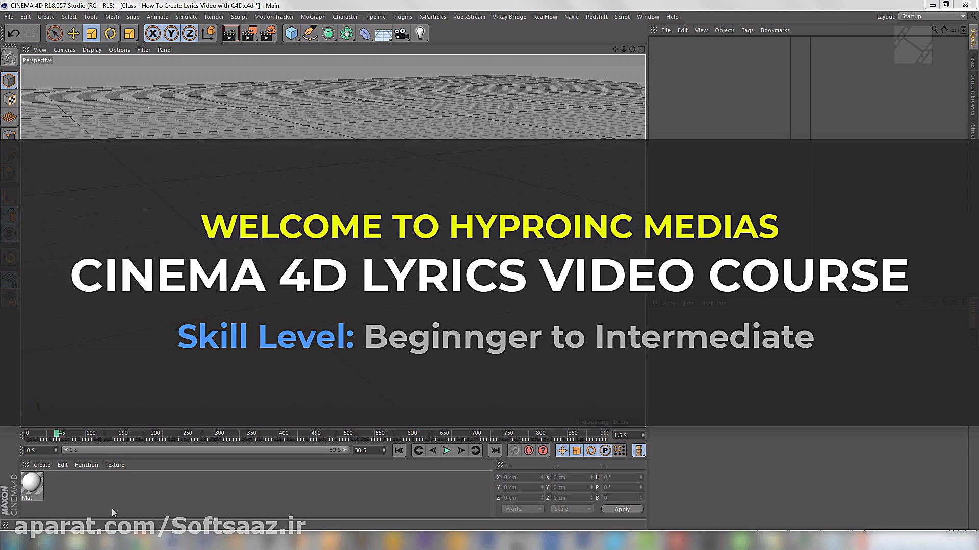This screenshot has width=979, height=550.
Task: Open the viewport Cameras menu
Action: coord(64,50)
